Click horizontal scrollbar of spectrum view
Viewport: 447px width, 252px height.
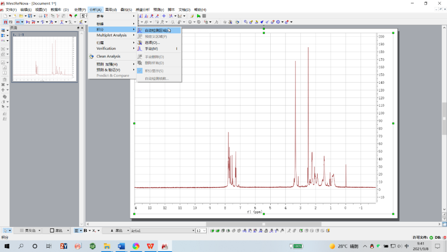[264, 224]
